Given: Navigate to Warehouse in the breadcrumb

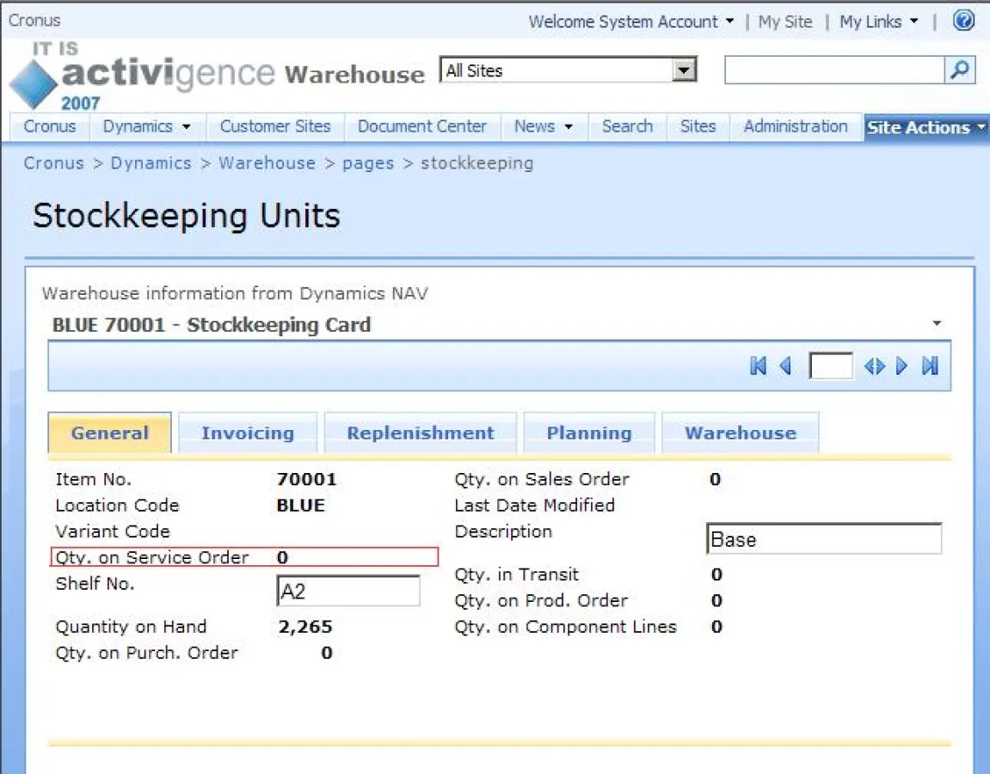Looking at the screenshot, I should [x=267, y=163].
